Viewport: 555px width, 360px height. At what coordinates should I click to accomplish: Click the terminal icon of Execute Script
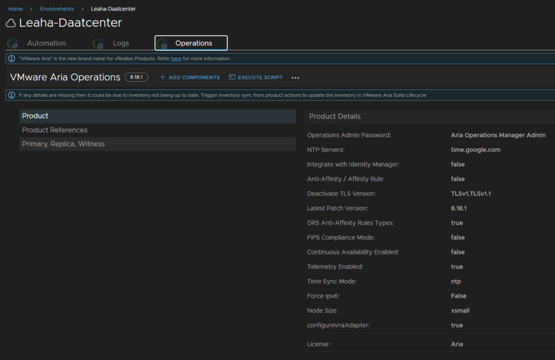232,77
